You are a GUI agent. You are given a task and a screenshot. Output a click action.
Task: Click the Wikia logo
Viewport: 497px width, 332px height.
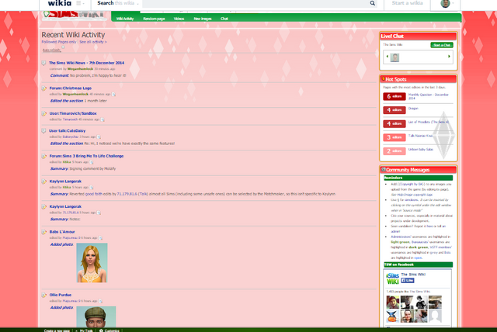[x=59, y=3]
